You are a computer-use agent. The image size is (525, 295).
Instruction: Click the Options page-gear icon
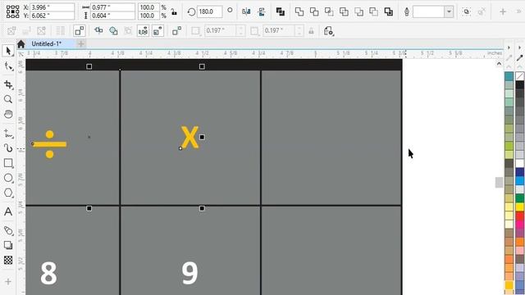click(x=329, y=31)
